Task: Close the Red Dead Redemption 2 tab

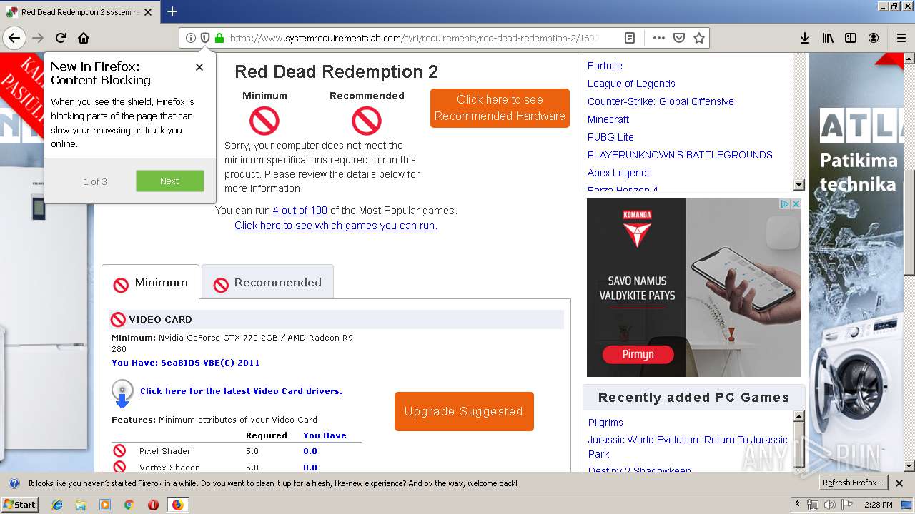Action: tap(148, 12)
